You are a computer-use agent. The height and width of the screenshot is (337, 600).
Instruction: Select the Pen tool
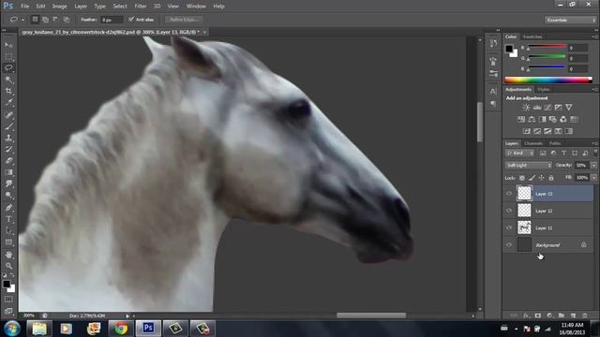tap(8, 208)
